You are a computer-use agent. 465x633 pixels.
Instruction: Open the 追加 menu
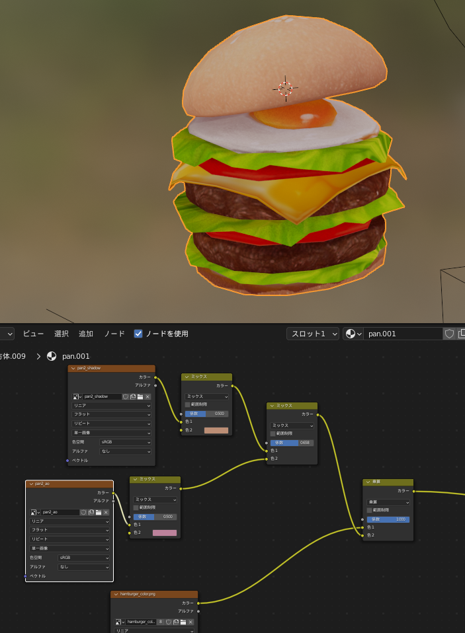tap(86, 334)
